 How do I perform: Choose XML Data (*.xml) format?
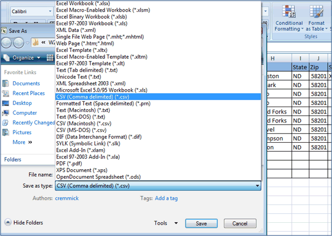[x=158, y=30]
